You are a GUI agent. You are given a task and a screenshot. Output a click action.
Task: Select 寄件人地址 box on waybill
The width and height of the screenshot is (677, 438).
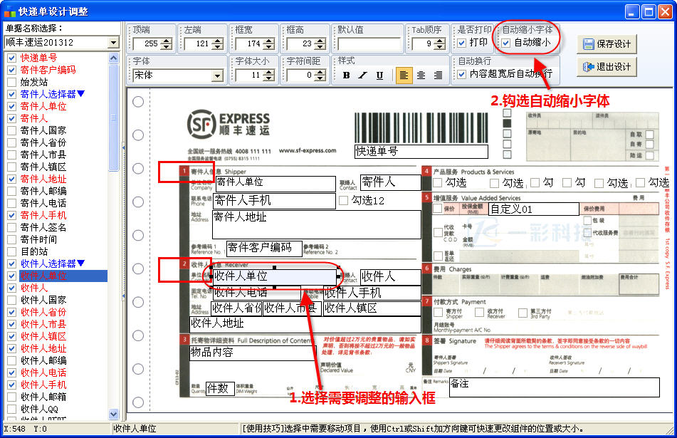tap(317, 224)
